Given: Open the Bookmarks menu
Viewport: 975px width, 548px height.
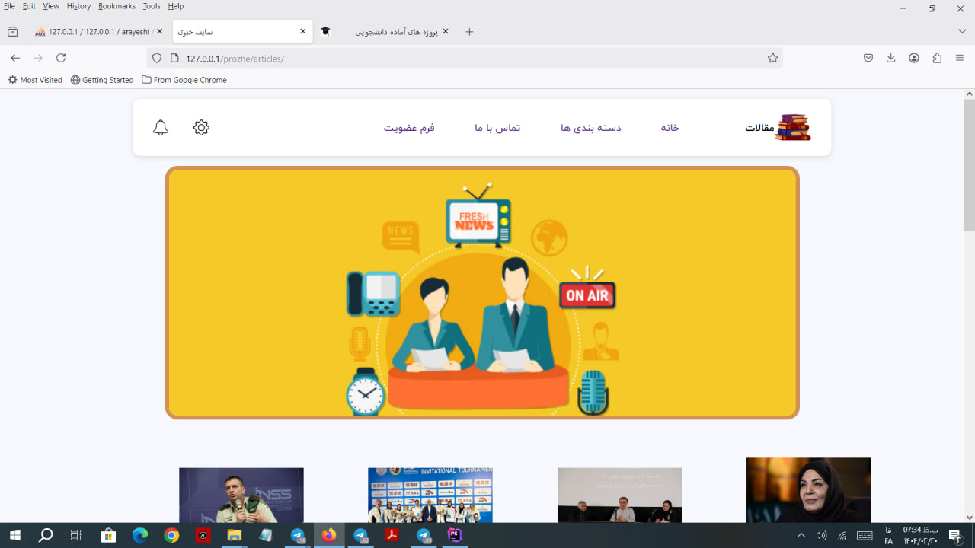Looking at the screenshot, I should pos(117,6).
